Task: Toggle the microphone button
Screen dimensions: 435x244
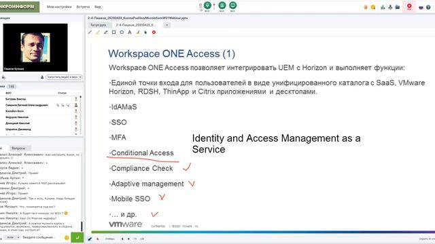Action: (x=207, y=5)
